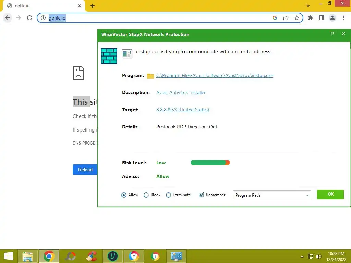Image resolution: width=351 pixels, height=263 pixels.
Task: Expand the Program Path dropdown
Action: (272, 195)
